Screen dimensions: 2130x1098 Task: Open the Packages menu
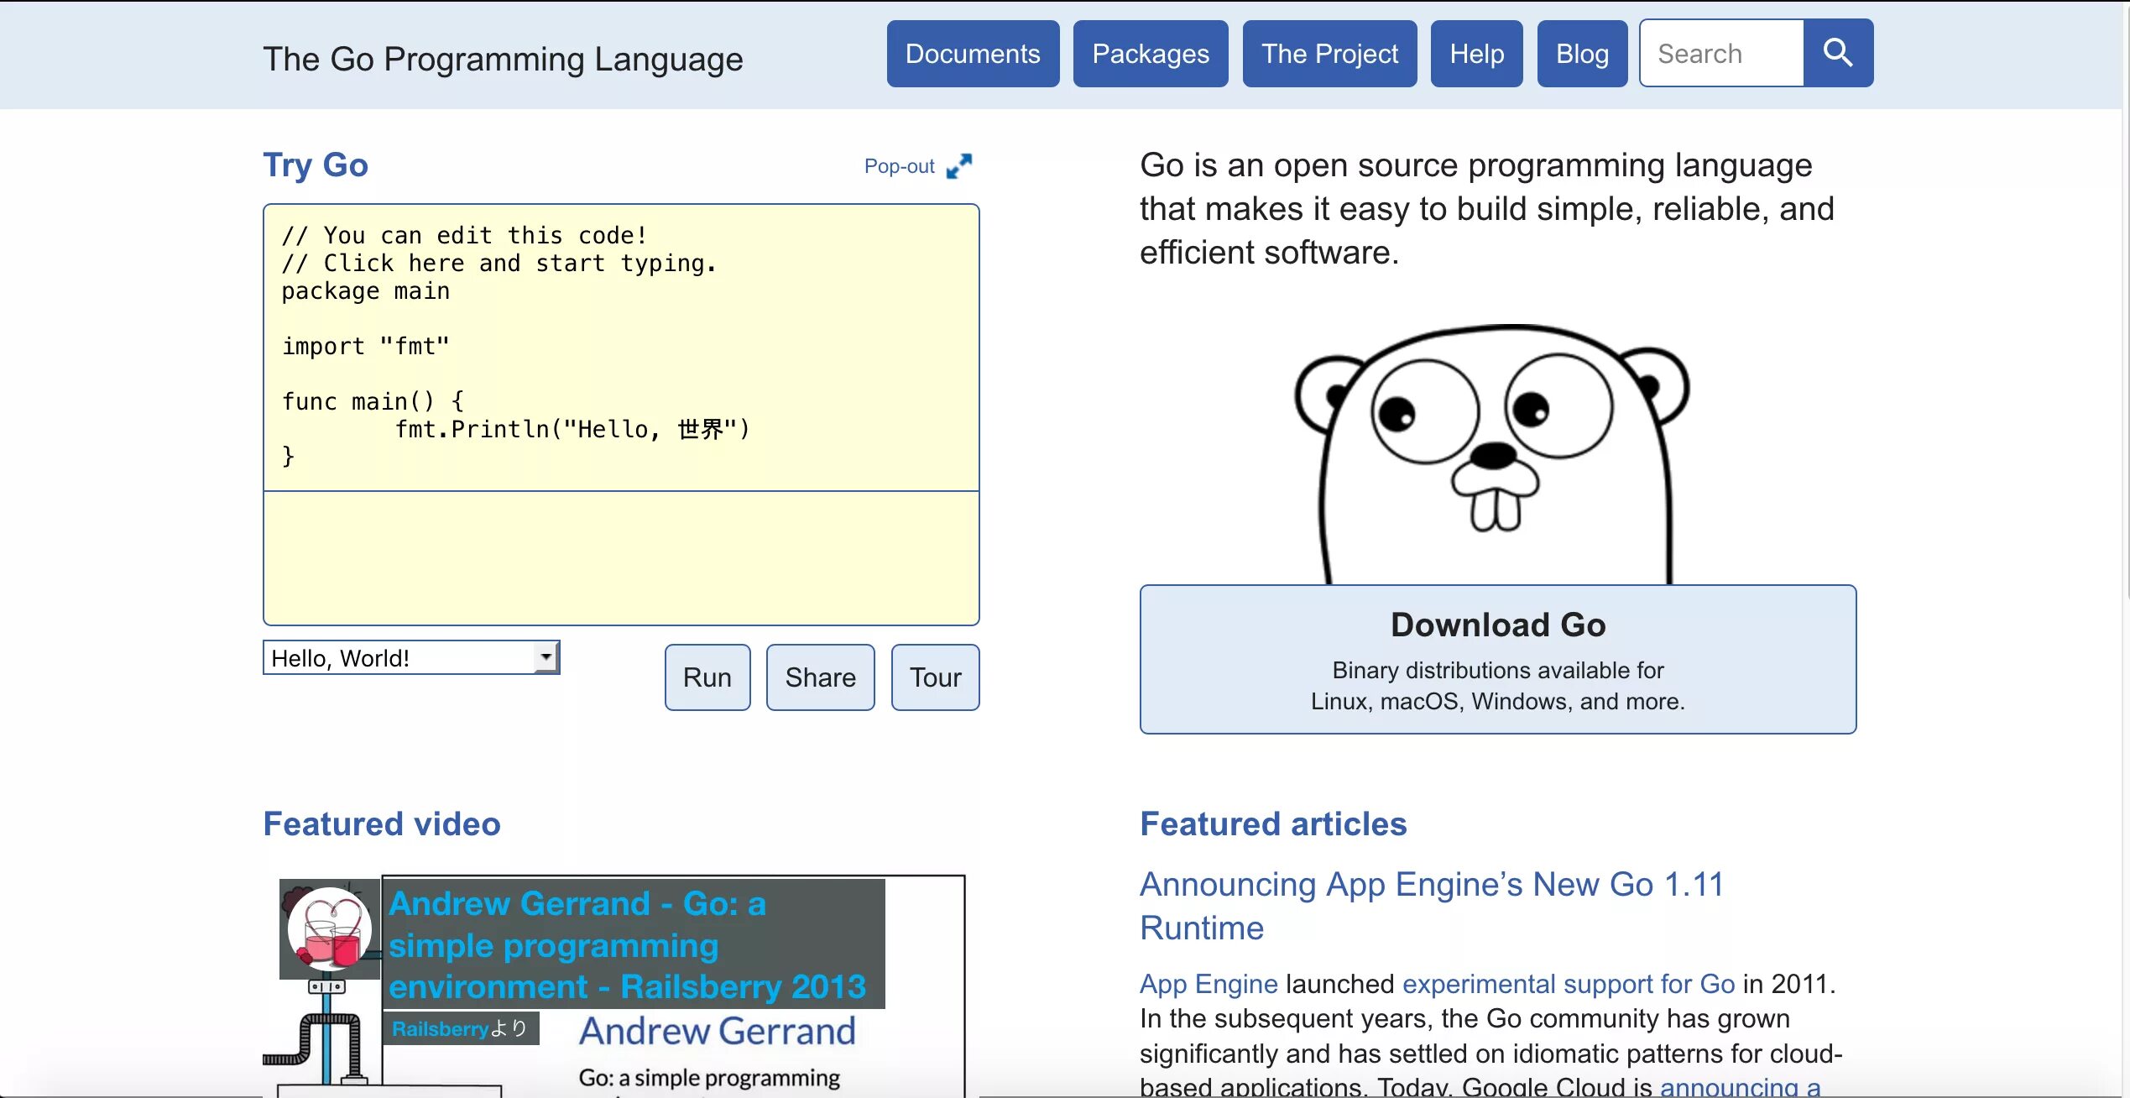[x=1150, y=54]
